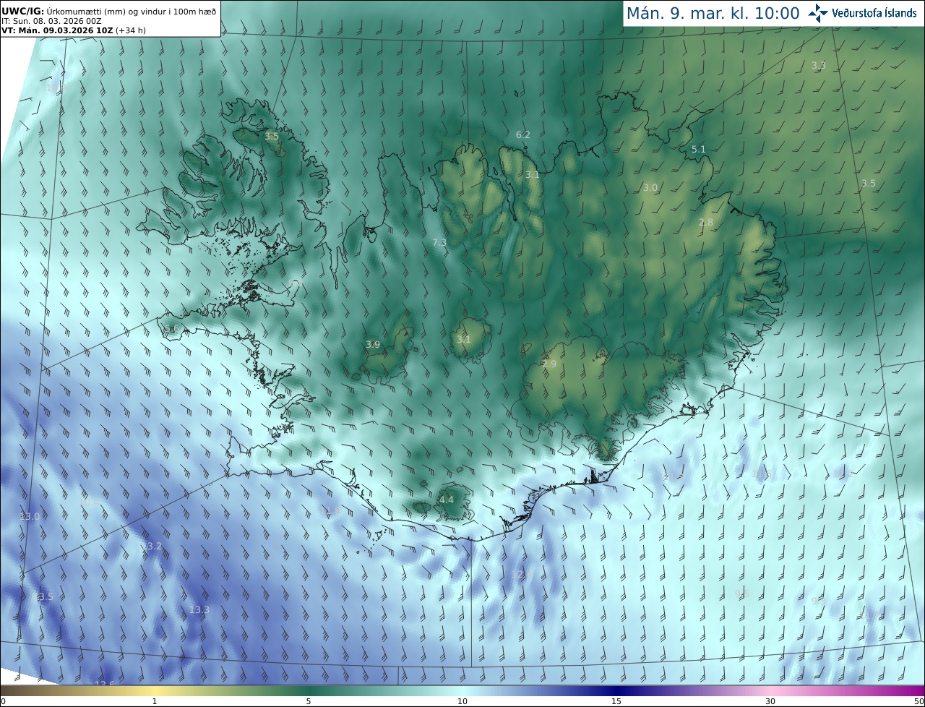Click the dark navy colorbar segment above 15
The width and height of the screenshot is (925, 707).
click(616, 690)
